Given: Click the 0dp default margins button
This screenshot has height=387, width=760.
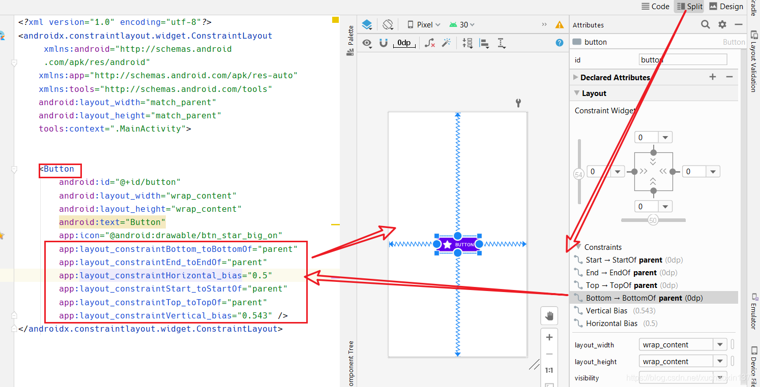Looking at the screenshot, I should pyautogui.click(x=404, y=43).
